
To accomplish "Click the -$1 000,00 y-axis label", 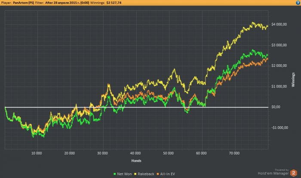I will (279, 128).
